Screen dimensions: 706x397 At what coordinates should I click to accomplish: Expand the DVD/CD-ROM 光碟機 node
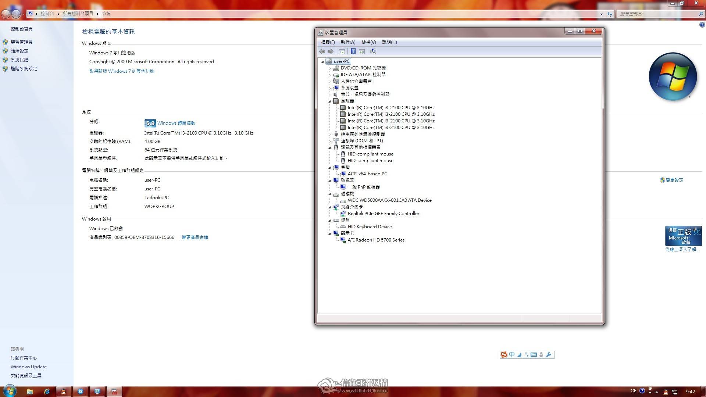pos(329,68)
